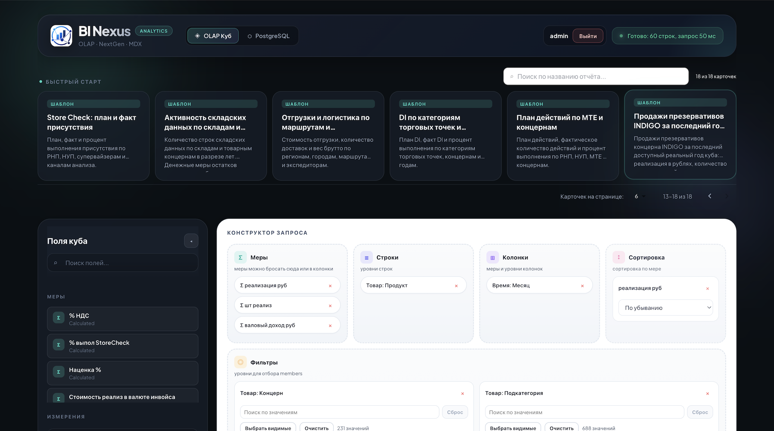
Task: Switch to PostgreSQL source
Action: pyautogui.click(x=268, y=36)
